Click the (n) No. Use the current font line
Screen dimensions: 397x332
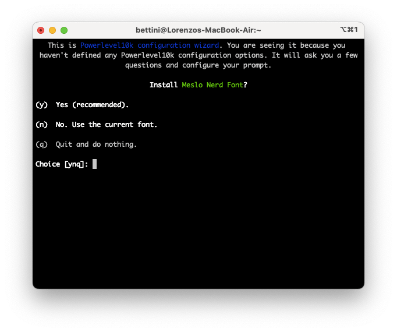click(96, 125)
